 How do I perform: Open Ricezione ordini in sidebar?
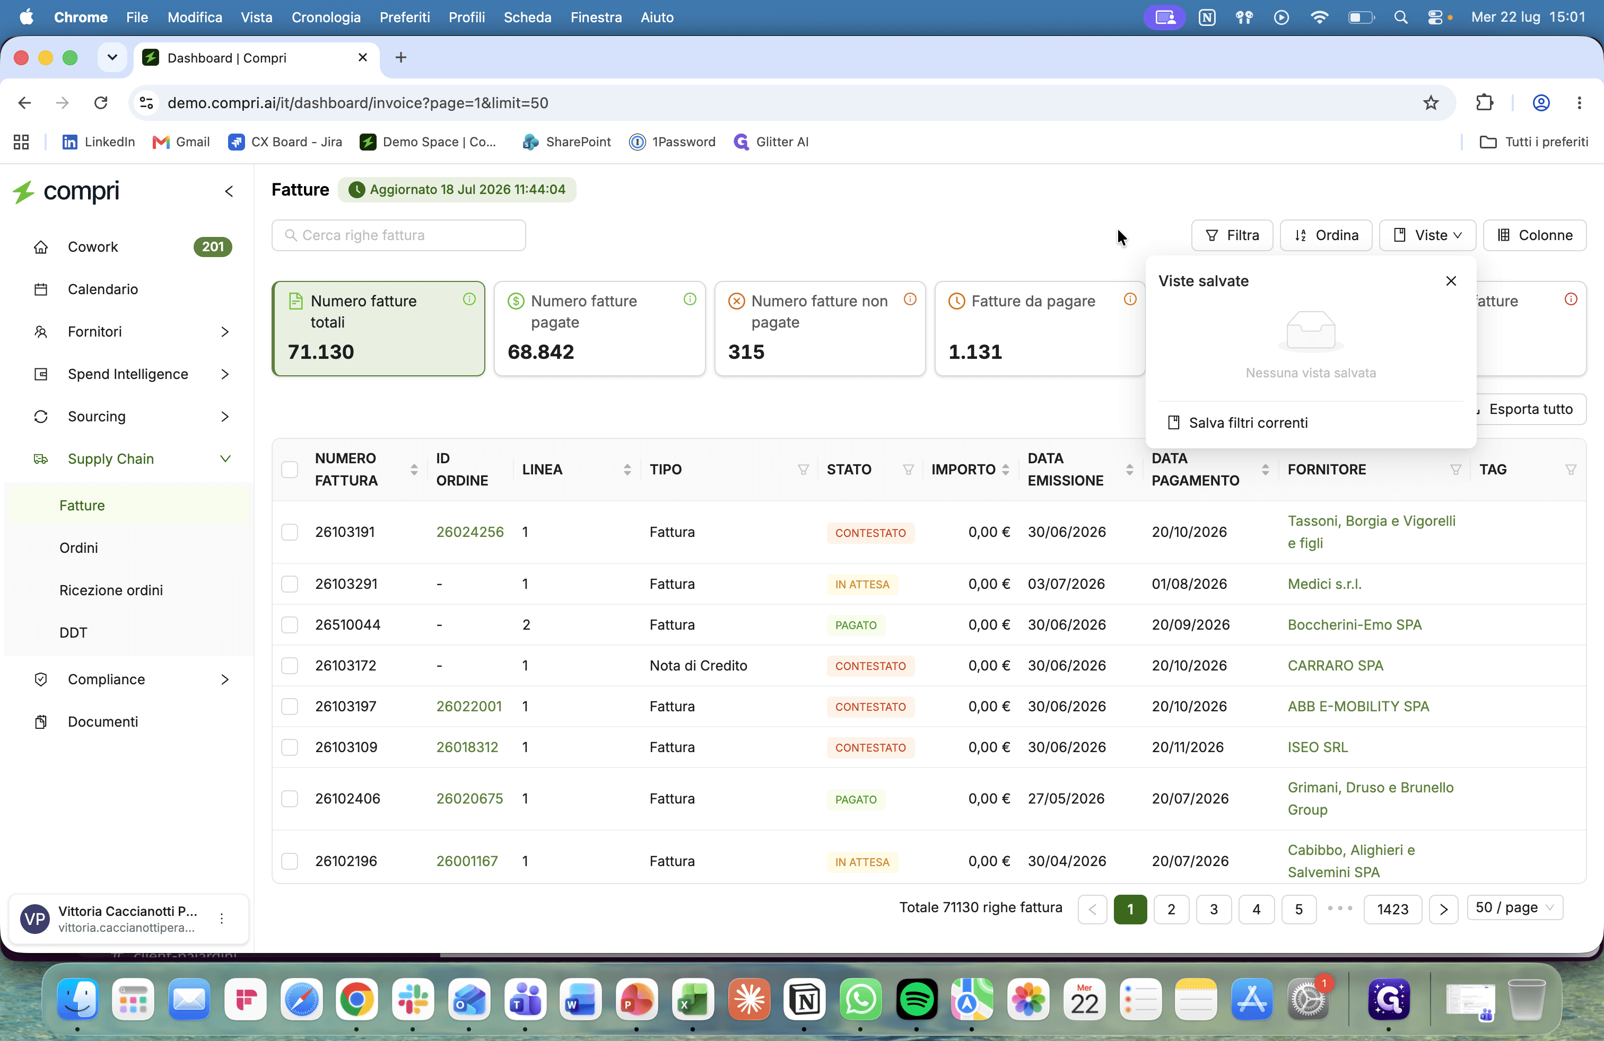(111, 590)
